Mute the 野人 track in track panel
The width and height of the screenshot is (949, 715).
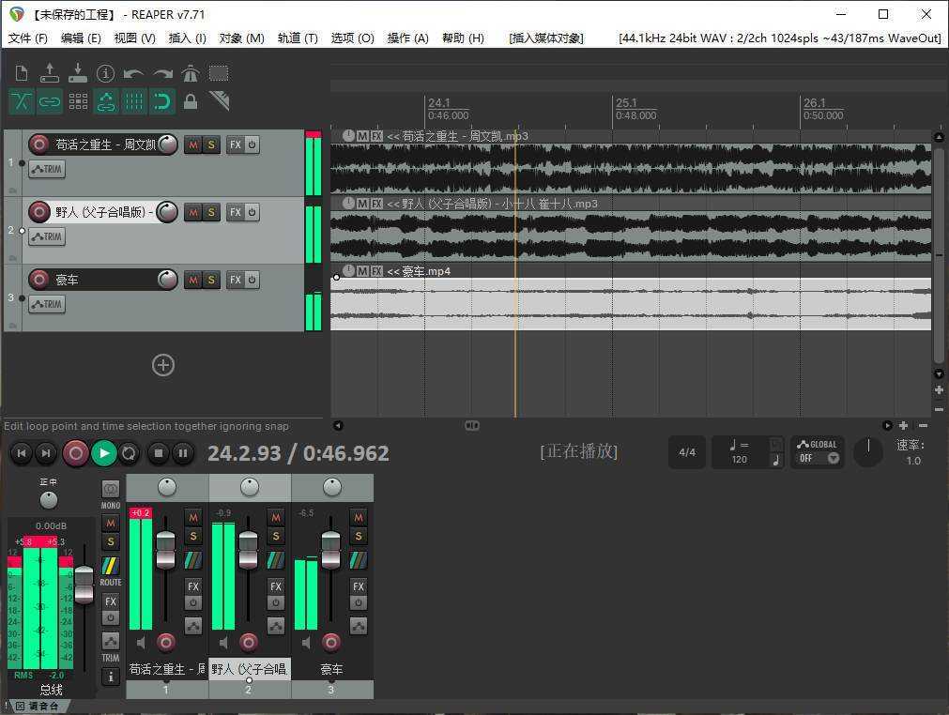pyautogui.click(x=193, y=212)
